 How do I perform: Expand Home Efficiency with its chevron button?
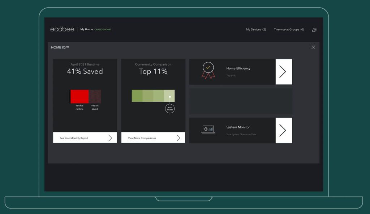pyautogui.click(x=283, y=71)
